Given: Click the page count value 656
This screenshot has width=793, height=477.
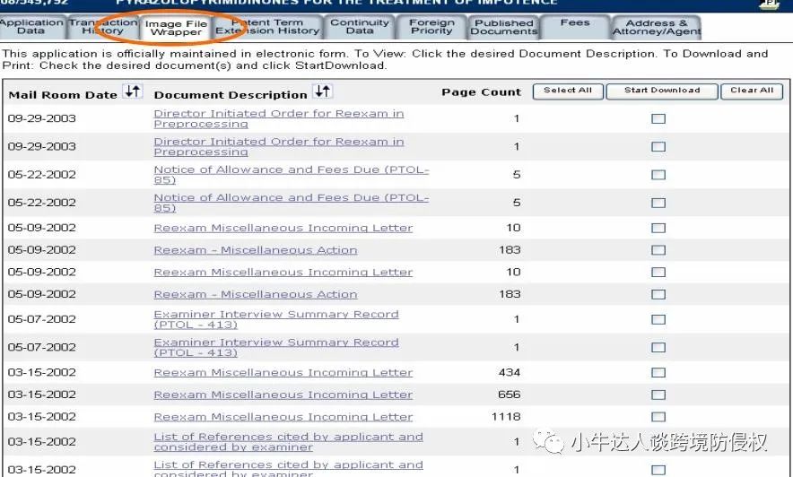Looking at the screenshot, I should (510, 395).
